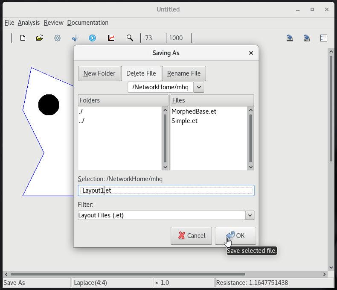Click the red line chart icon
This screenshot has width=337, height=290.
[111, 38]
